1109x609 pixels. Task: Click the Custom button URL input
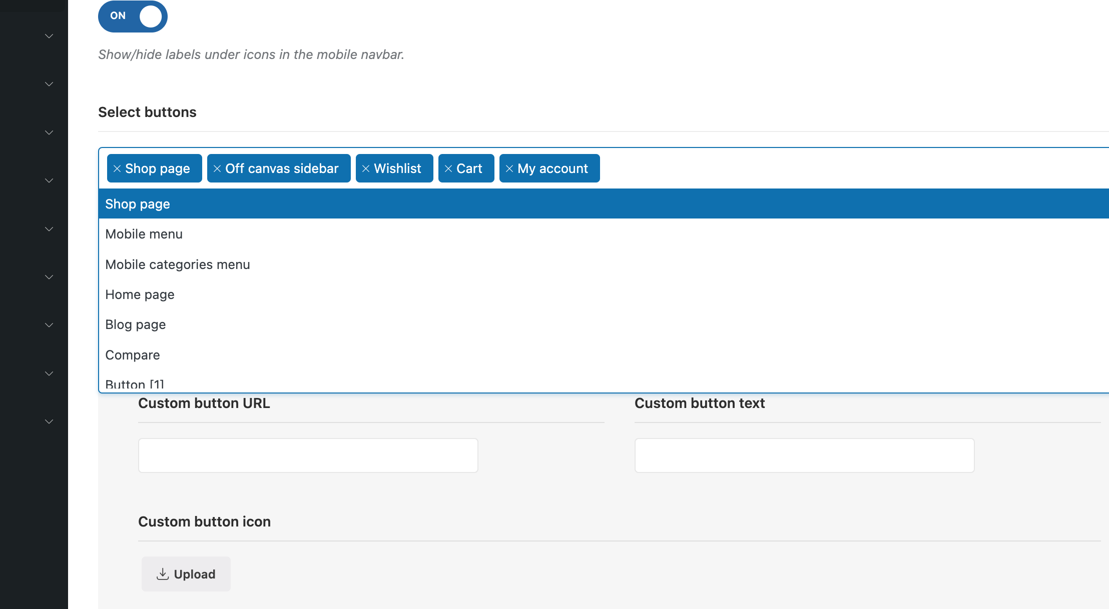308,455
